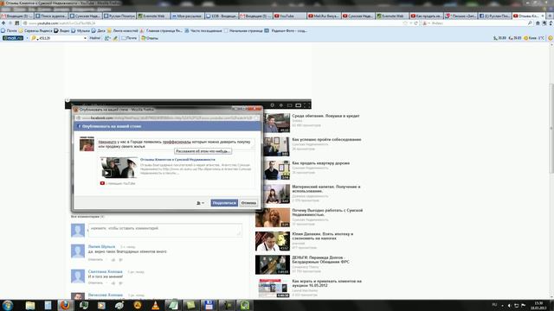Image resolution: width=554 pixels, height=311 pixels.
Task: Click Ответить under Лилия Шульга's comment
Action: (x=95, y=259)
